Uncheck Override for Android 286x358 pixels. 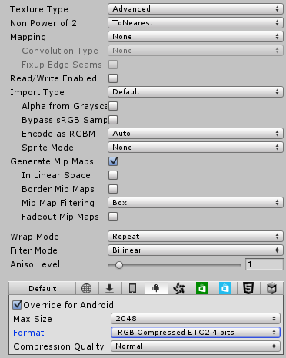coord(17,305)
